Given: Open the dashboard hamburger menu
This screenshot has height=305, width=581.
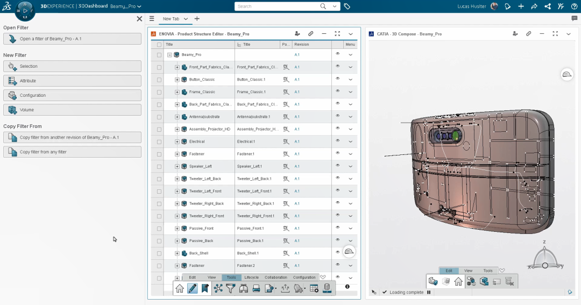Looking at the screenshot, I should coord(152,18).
